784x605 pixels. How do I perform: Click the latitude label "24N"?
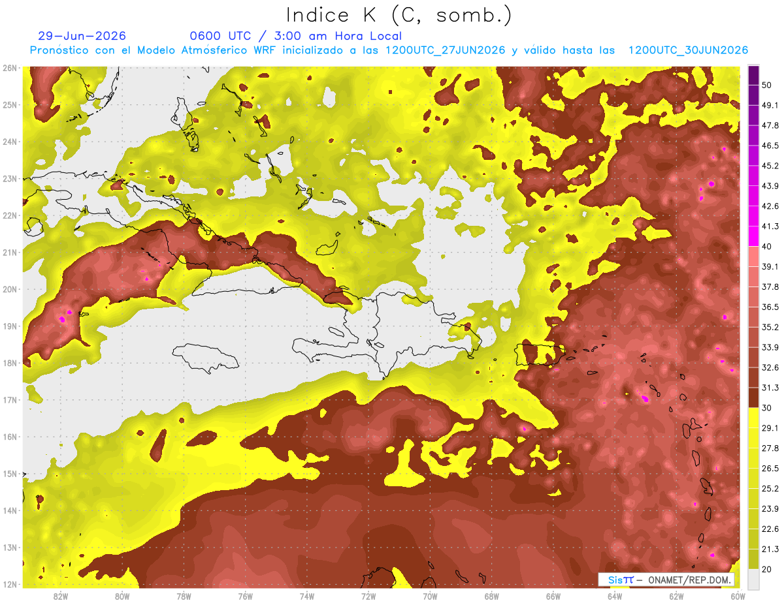click(x=10, y=142)
